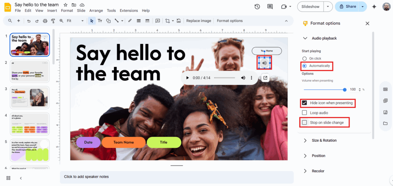Click the crop image tool
The height and width of the screenshot is (186, 393).
coord(167,21)
